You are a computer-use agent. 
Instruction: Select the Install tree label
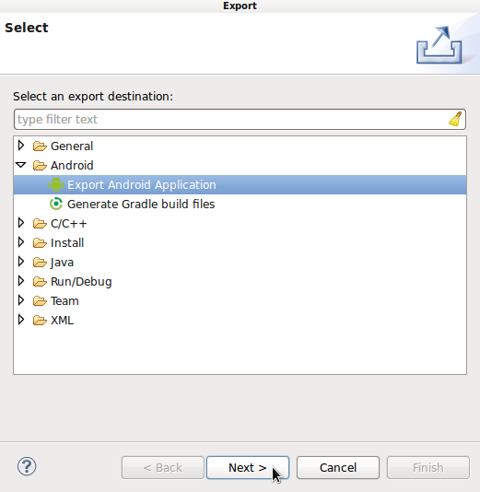coord(67,243)
